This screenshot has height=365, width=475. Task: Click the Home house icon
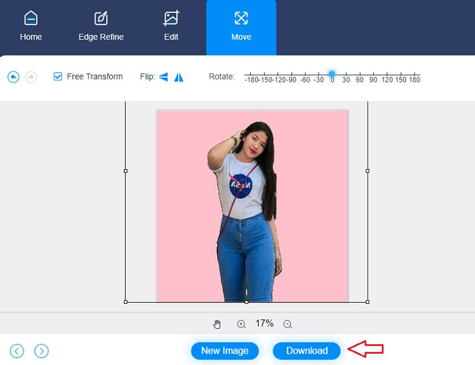coord(30,18)
